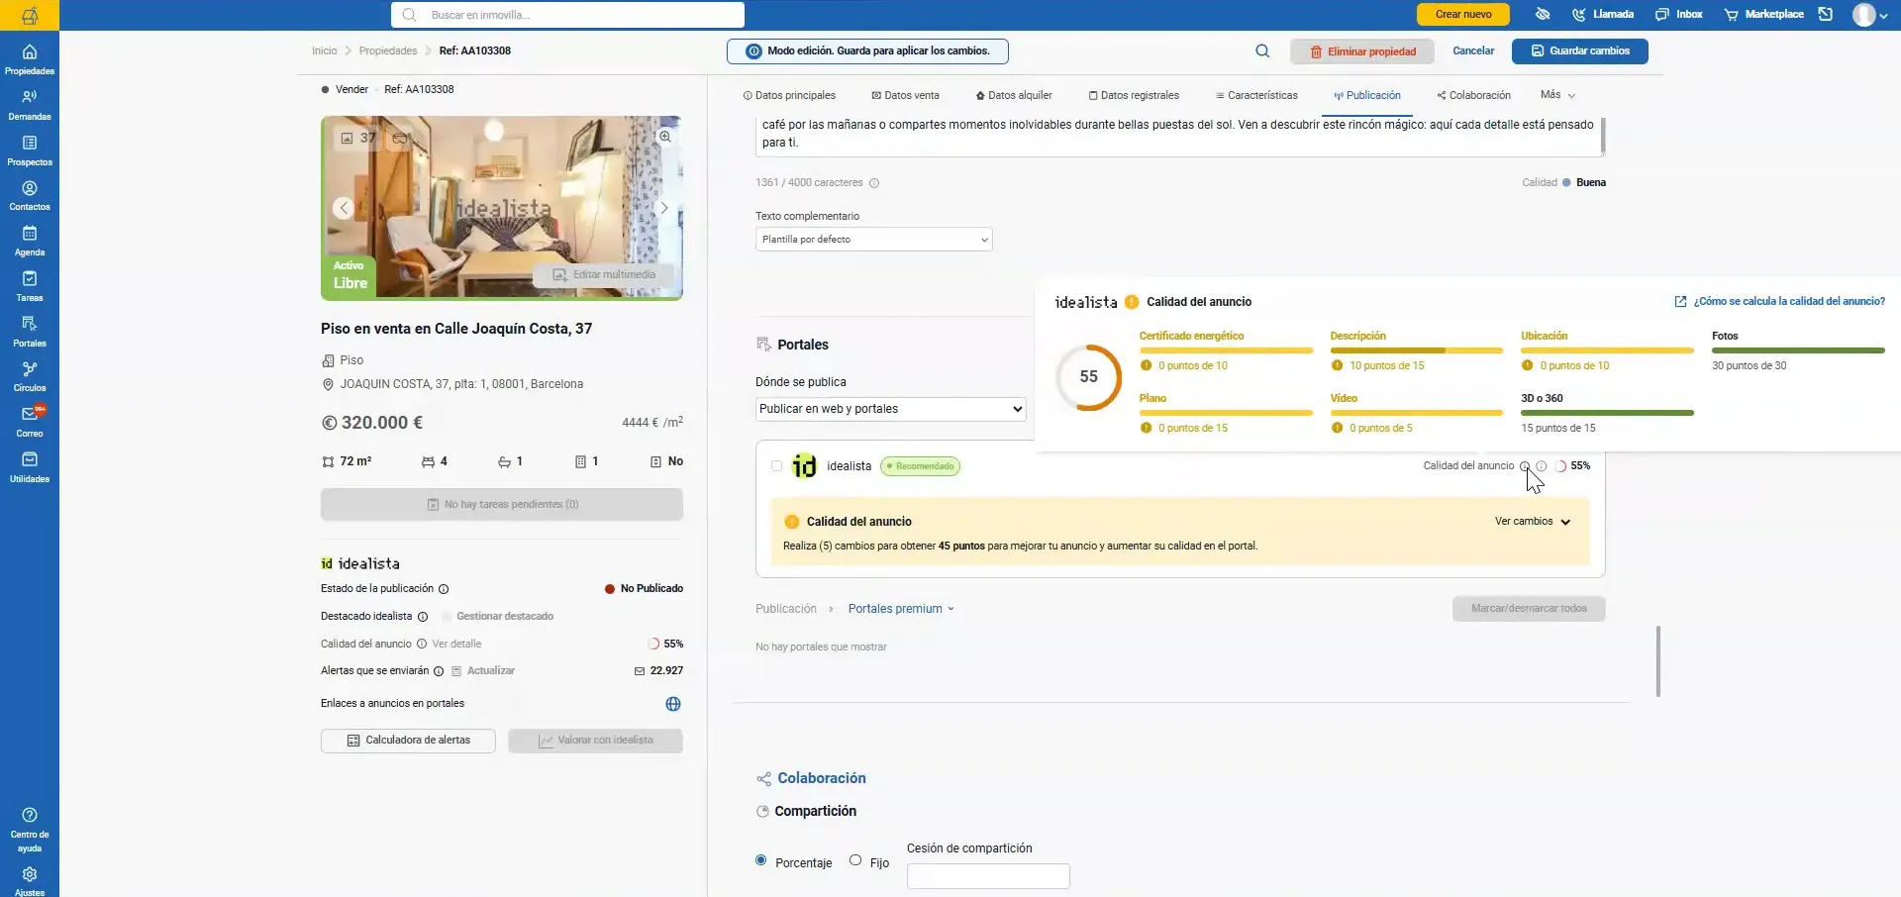Image resolution: width=1901 pixels, height=897 pixels.
Task: Zoom the property photo with magnifier icon
Action: tap(665, 137)
